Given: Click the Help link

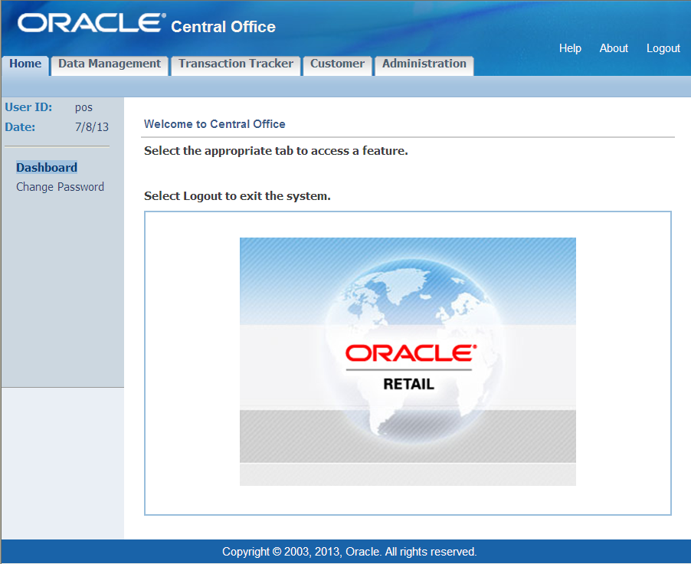Looking at the screenshot, I should (x=570, y=48).
